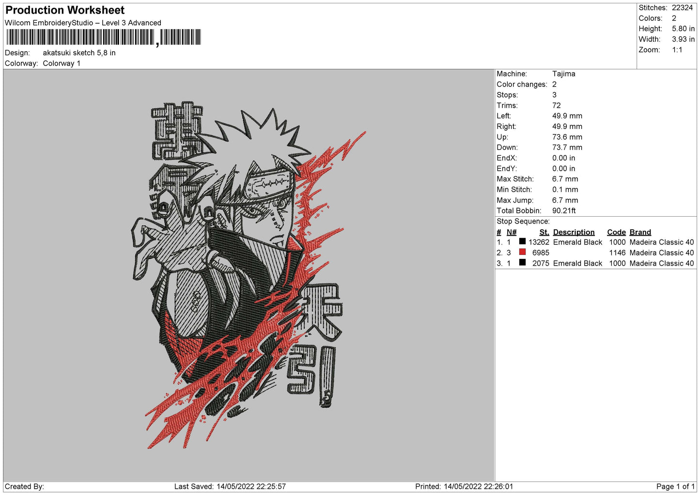This screenshot has width=700, height=495.
Task: Click the Page 1 of 1 indicator
Action: coord(675,486)
